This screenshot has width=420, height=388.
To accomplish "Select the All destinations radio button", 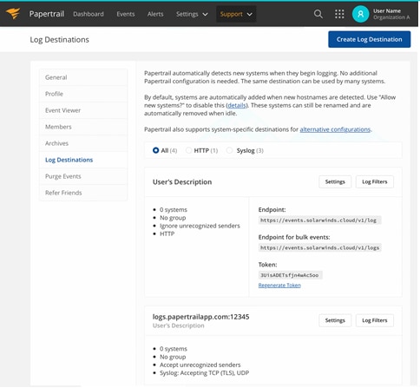I will click(x=155, y=150).
